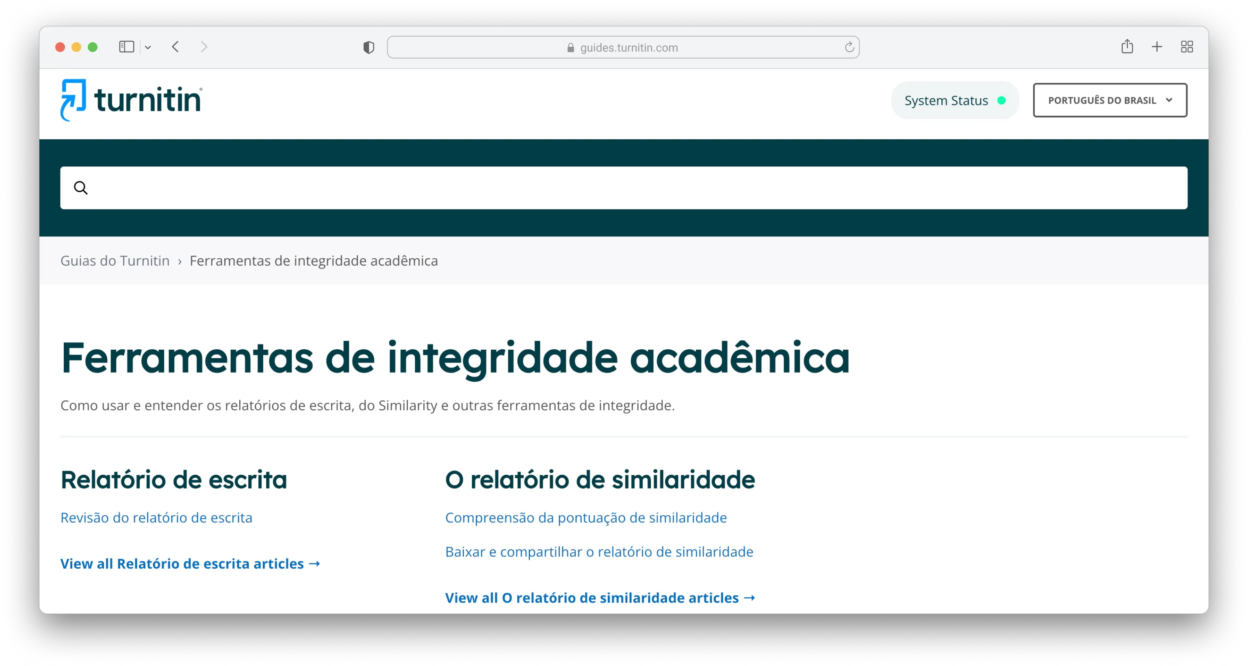The image size is (1248, 666).
Task: Show tab overview grid icon
Action: [1187, 47]
